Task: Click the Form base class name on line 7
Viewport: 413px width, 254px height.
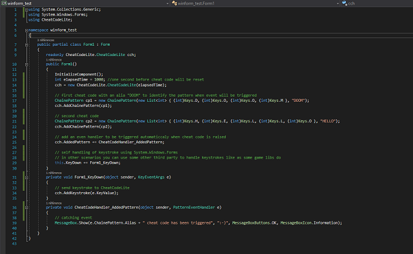Action: [105, 44]
